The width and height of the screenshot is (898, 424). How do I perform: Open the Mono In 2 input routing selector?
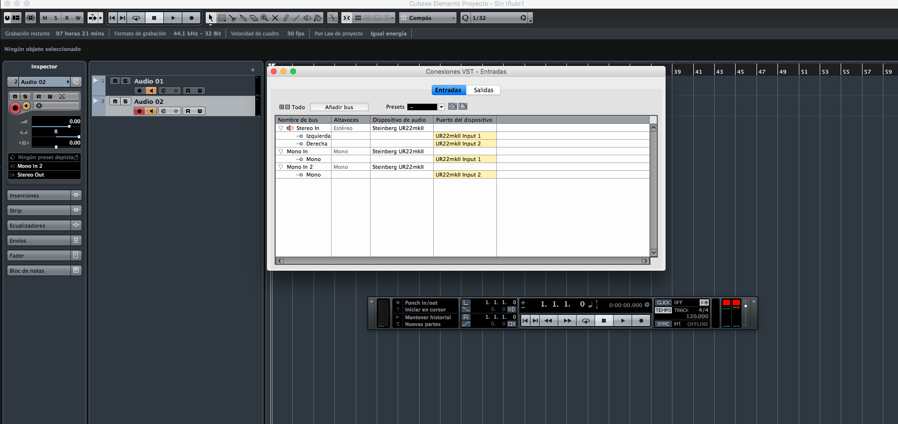44,166
